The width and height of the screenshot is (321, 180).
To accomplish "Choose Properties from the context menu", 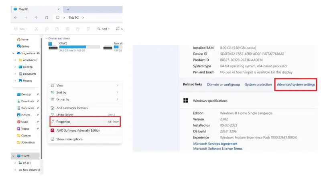I will coord(63,122).
